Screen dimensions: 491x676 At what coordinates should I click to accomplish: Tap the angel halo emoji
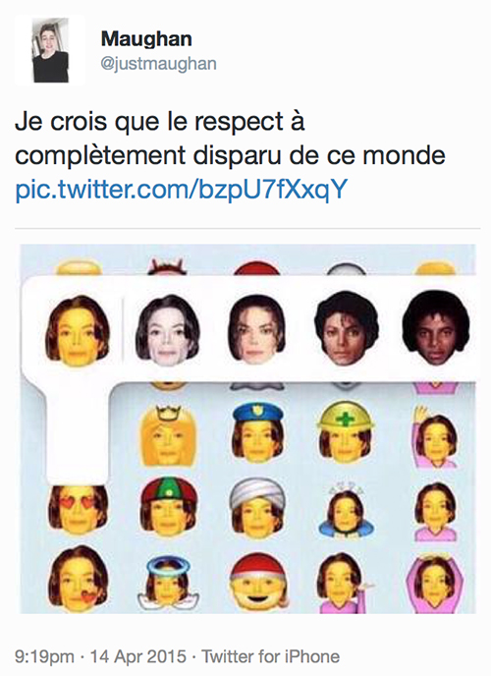(168, 581)
